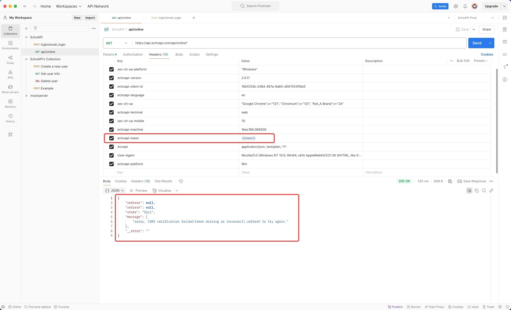Screen dimensions: 511x310
Task: Click the configure sidebar grid icon
Action: click(10, 135)
